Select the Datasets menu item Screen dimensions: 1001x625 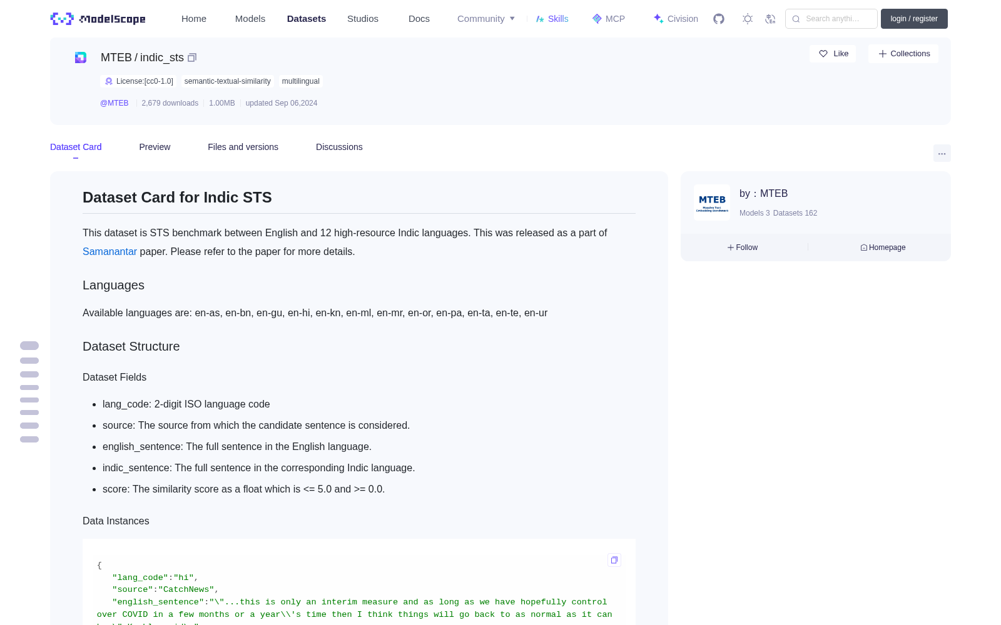pos(307,19)
